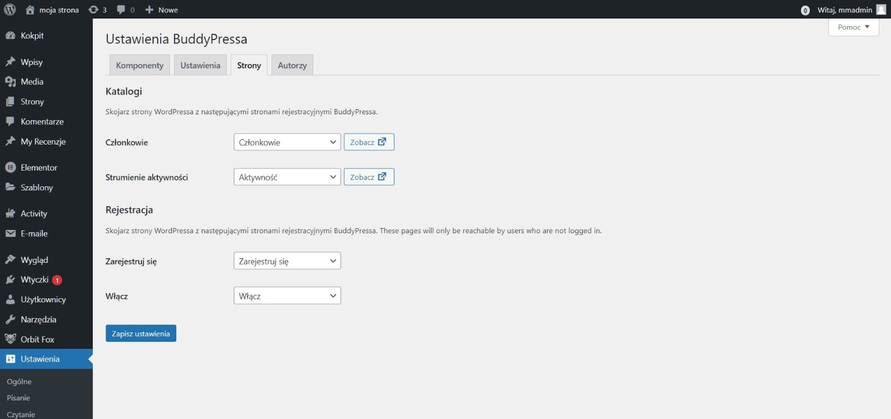
Task: Switch to the Autorzy tab
Action: click(292, 65)
